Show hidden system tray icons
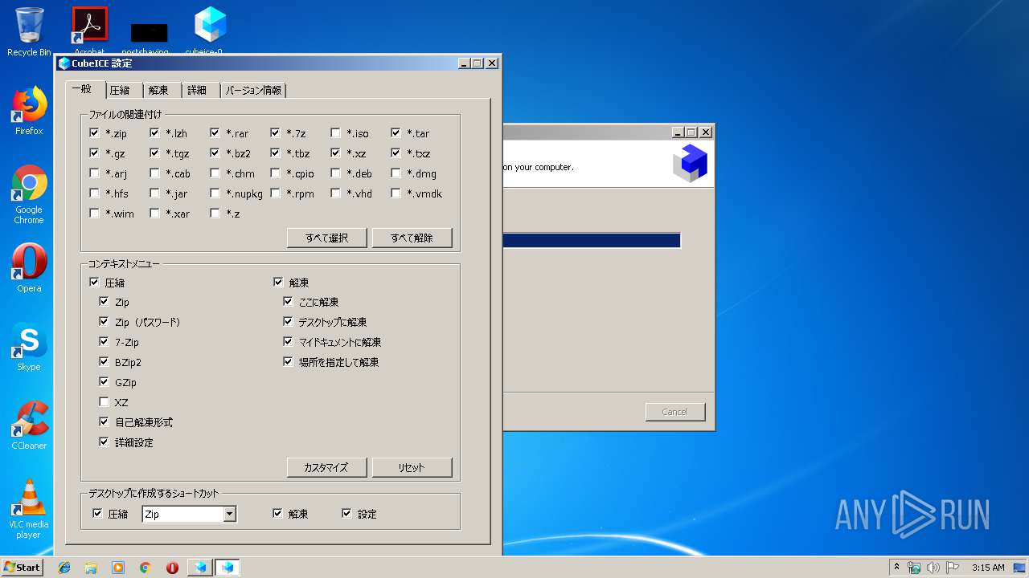 pos(897,568)
